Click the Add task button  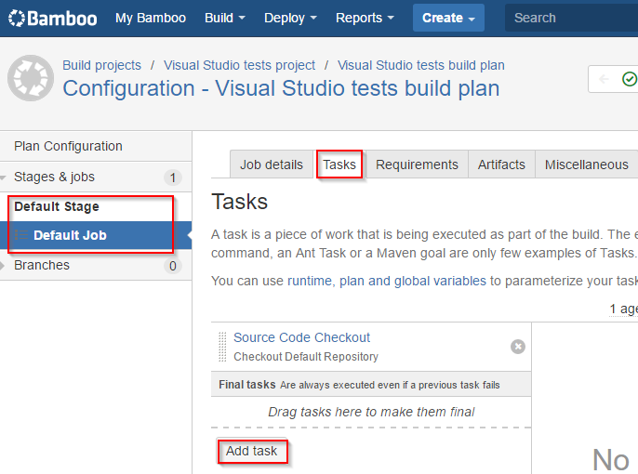point(252,451)
